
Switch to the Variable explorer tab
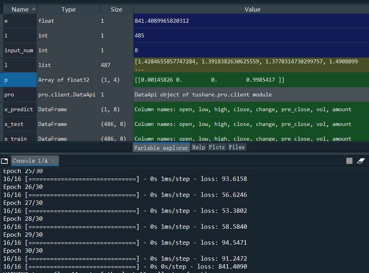click(161, 147)
